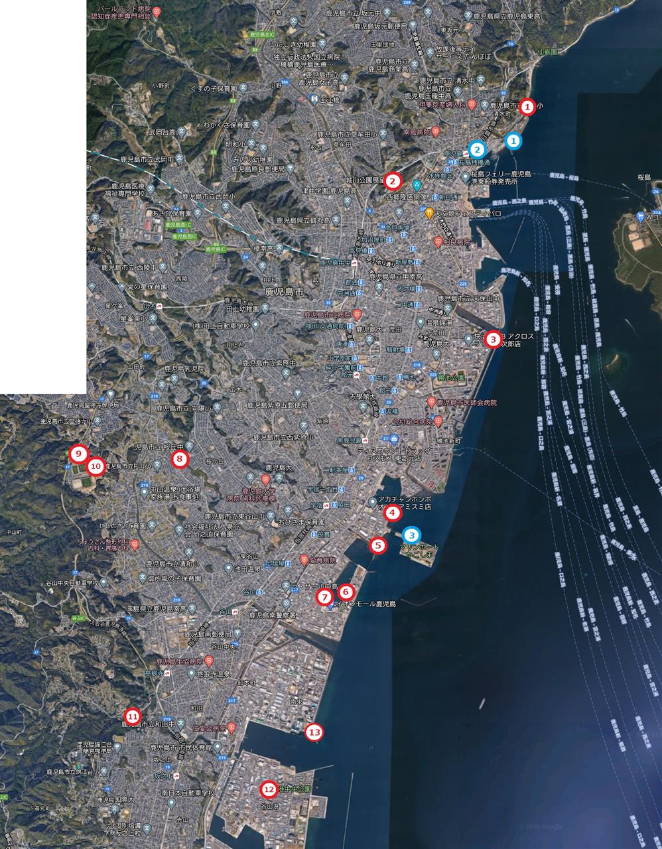Viewport: 662px width, 849px height.
Task: Select the 鹿児島生協病院 hospital label
Action: tap(180, 661)
